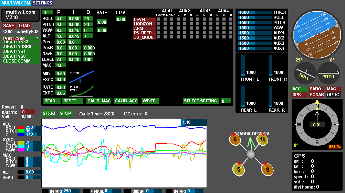The height and width of the screenshot is (193, 345).
Task: Click the ROLL P value field
Action: click(x=60, y=19)
